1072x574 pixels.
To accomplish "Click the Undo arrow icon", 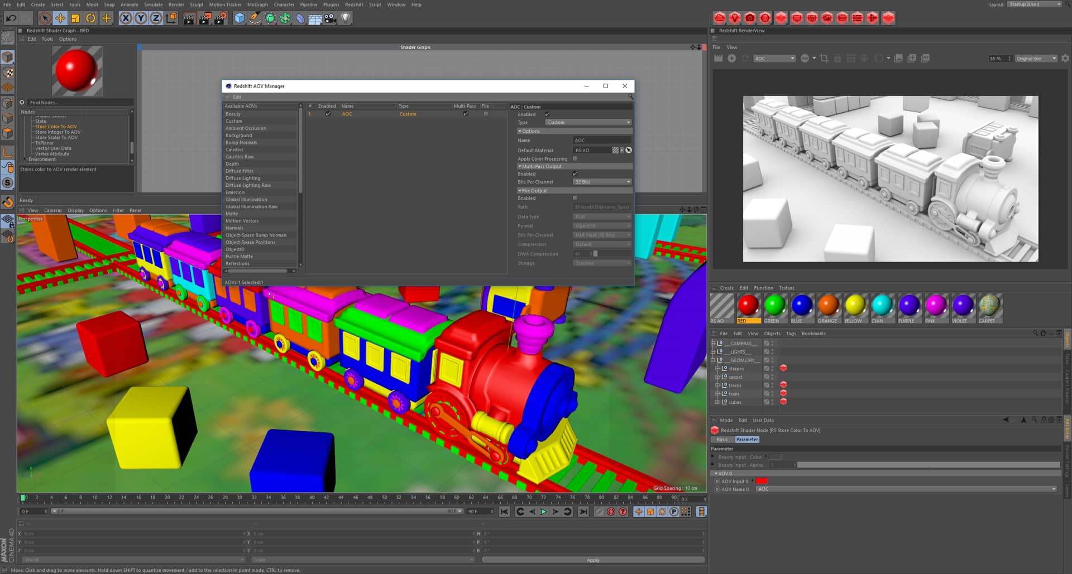I will point(10,18).
